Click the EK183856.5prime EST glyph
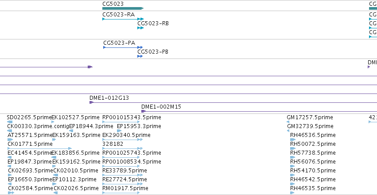 pyautogui.click(x=54, y=157)
